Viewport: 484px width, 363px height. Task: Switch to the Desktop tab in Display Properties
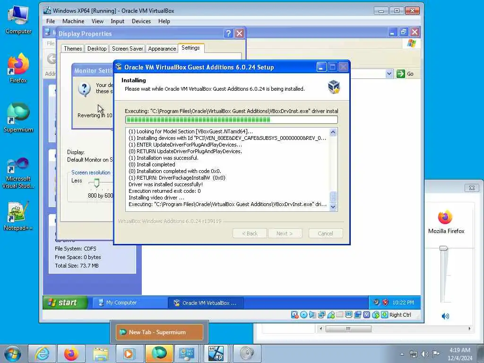pos(97,49)
